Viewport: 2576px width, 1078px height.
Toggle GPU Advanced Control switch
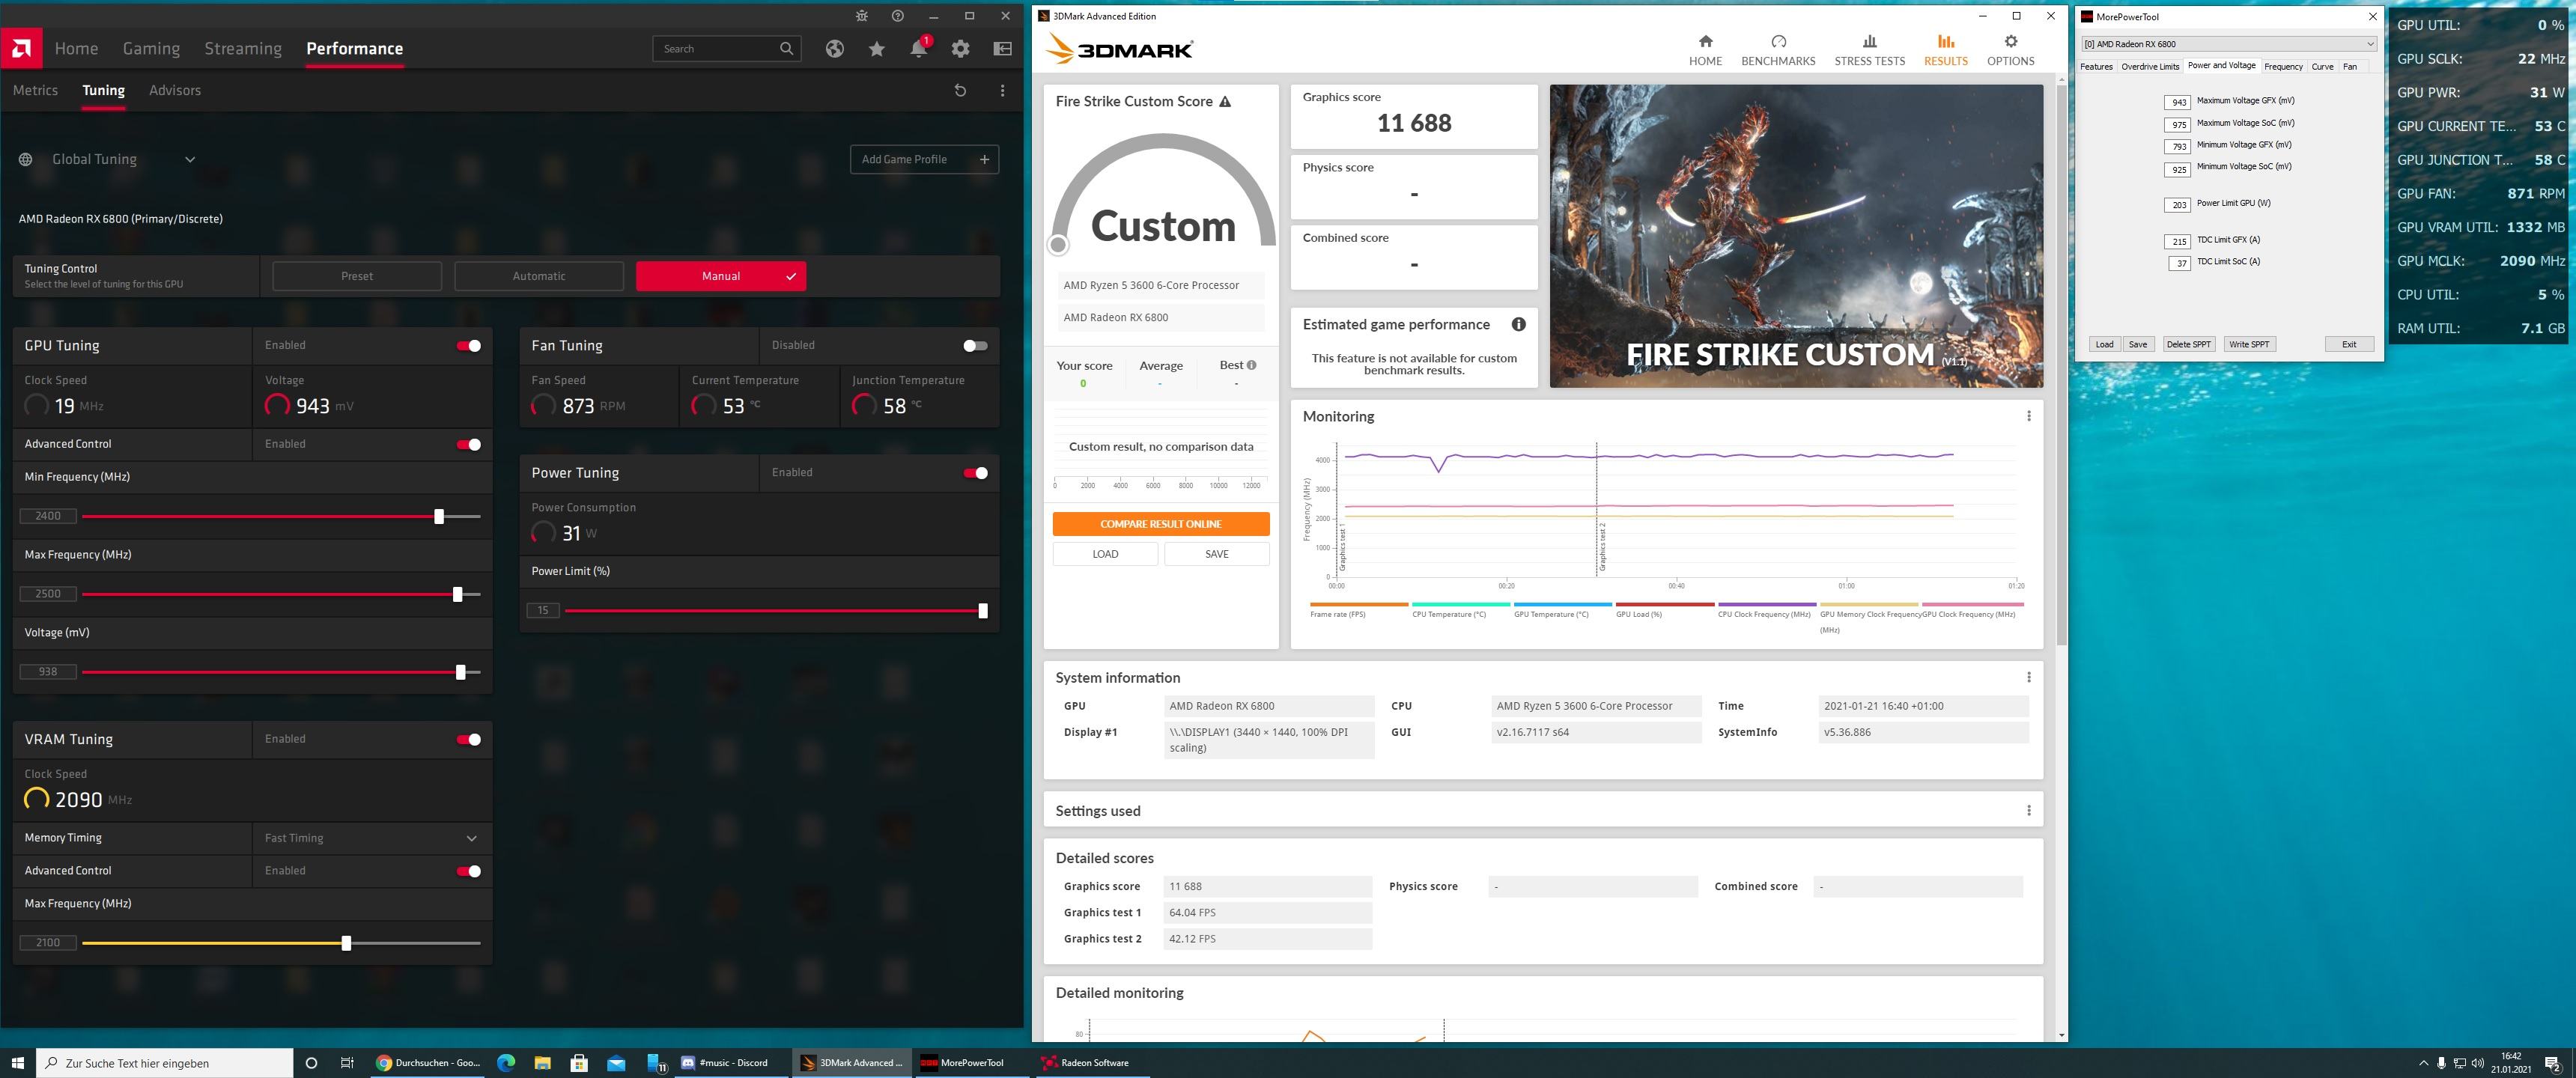pyautogui.click(x=469, y=444)
